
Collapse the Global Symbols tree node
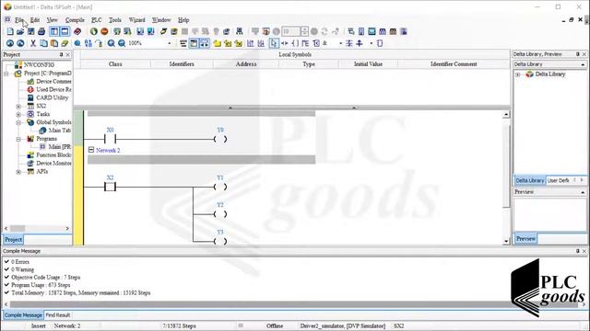pyautogui.click(x=18, y=122)
